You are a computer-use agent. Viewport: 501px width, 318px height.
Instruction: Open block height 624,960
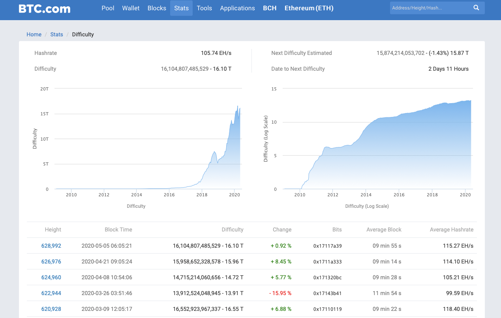(51, 277)
